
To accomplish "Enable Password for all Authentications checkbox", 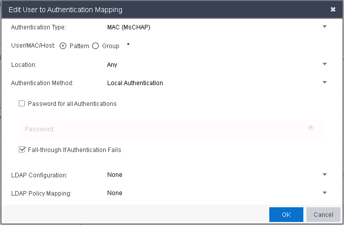I will [22, 104].
